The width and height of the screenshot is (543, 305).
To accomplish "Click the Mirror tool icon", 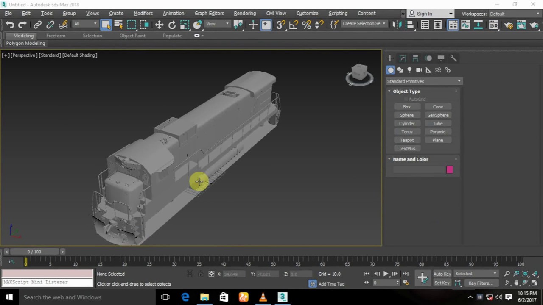I will [x=397, y=25].
